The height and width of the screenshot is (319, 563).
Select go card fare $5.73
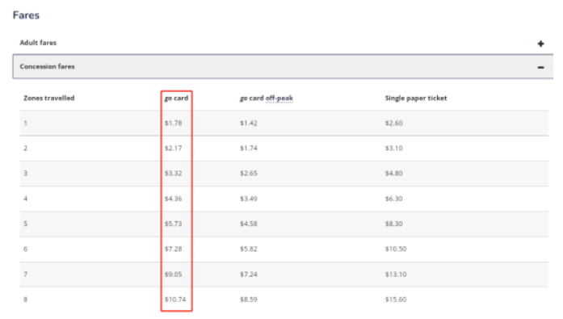[x=174, y=224]
